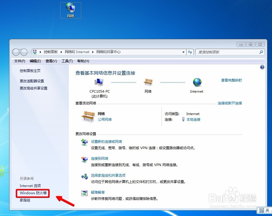Click the Internet globe icon
The width and height of the screenshot is (272, 216).
pos(197,82)
